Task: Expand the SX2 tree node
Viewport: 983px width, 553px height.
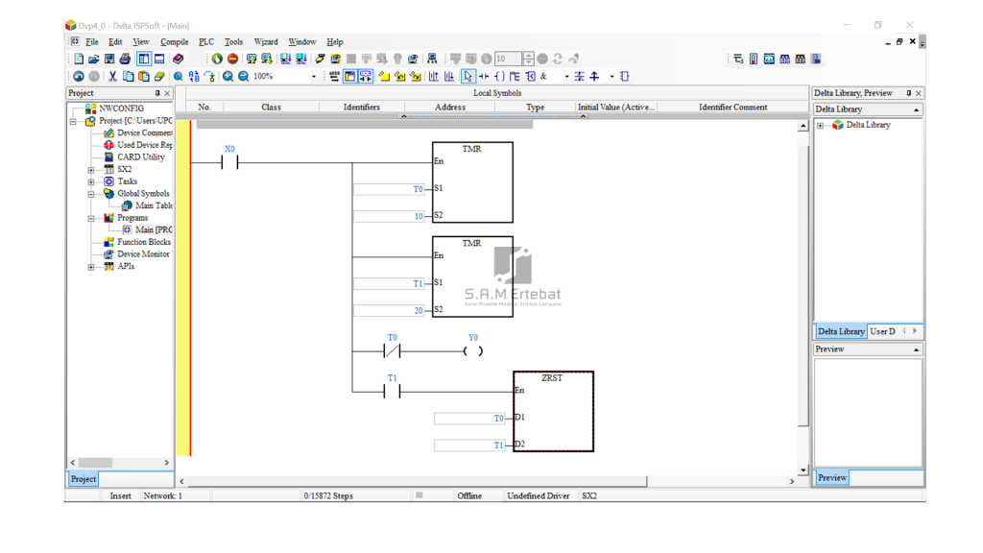Action: 91,170
